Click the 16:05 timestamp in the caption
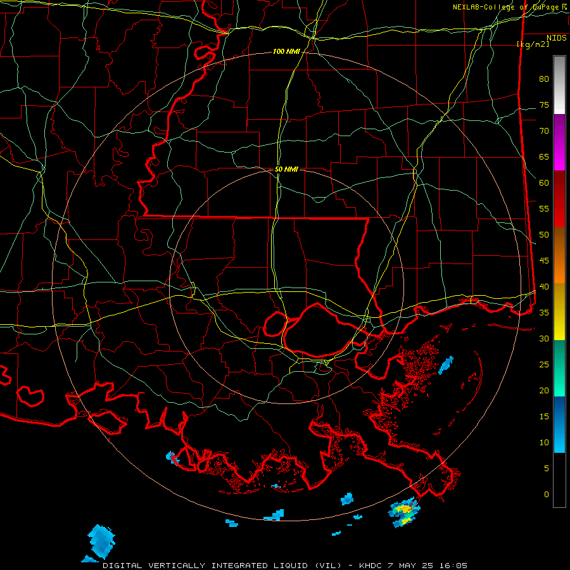 click(x=455, y=566)
